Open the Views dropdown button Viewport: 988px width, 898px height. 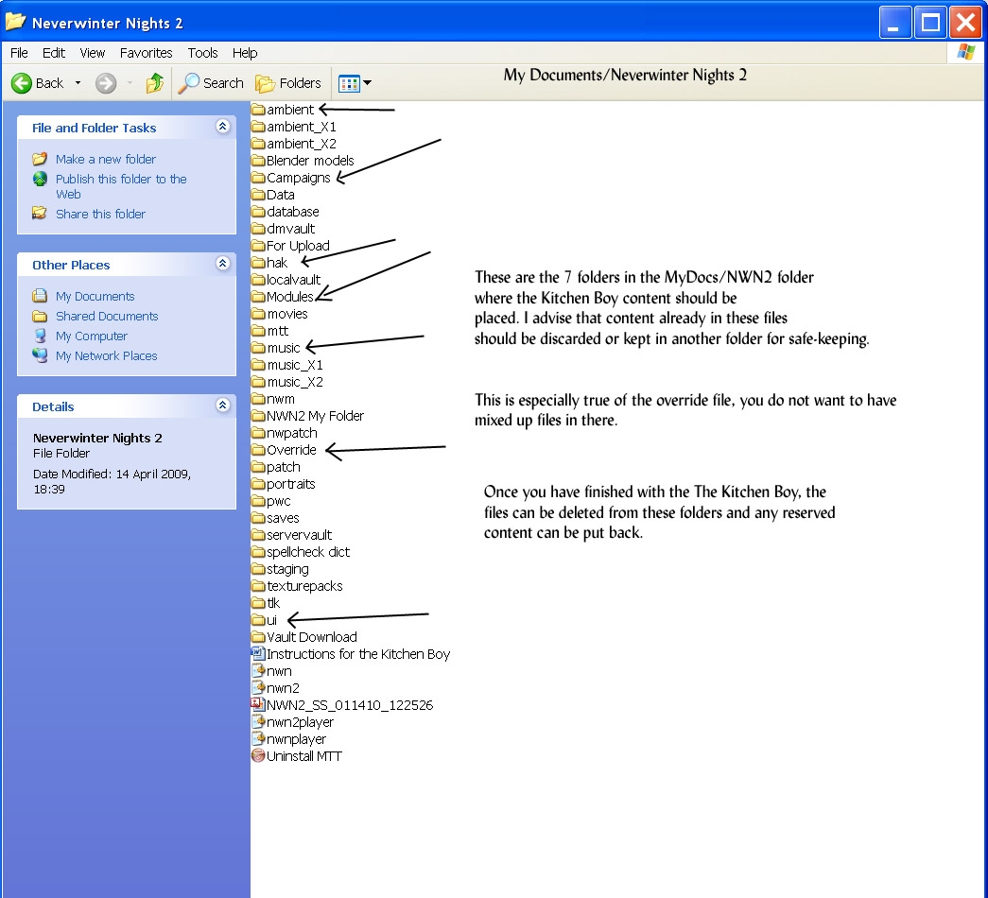pos(355,83)
